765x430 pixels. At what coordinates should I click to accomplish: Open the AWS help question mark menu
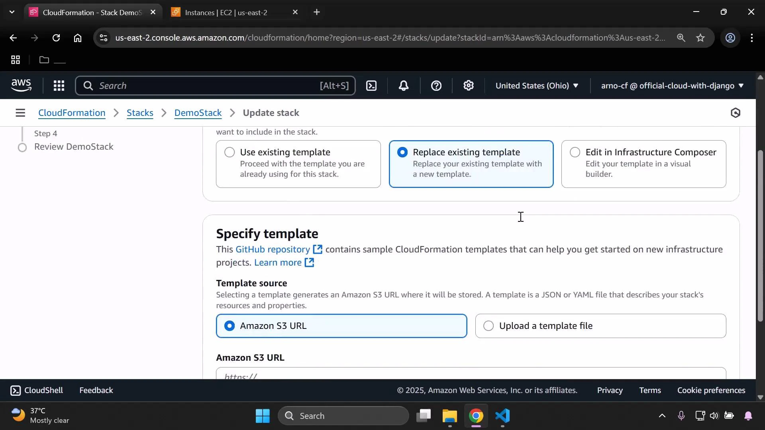coord(436,86)
